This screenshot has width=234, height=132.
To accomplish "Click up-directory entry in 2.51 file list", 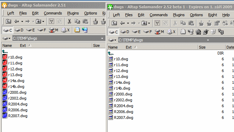I will 5,51.
